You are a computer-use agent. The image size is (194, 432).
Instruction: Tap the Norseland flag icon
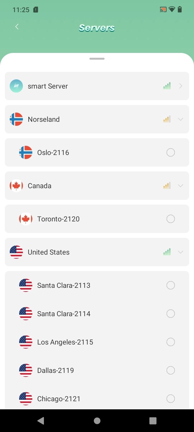(16, 119)
